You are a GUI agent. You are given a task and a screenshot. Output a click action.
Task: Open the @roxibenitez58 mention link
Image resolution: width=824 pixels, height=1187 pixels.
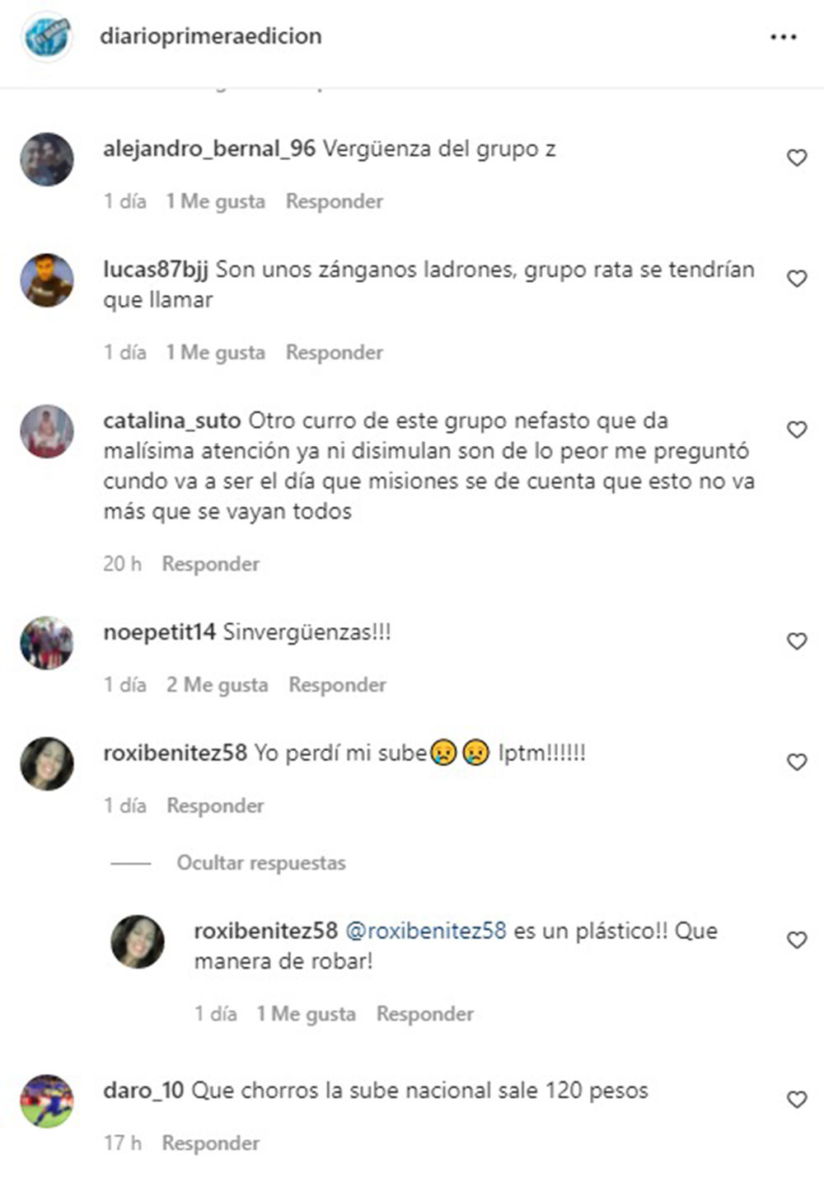(425, 931)
